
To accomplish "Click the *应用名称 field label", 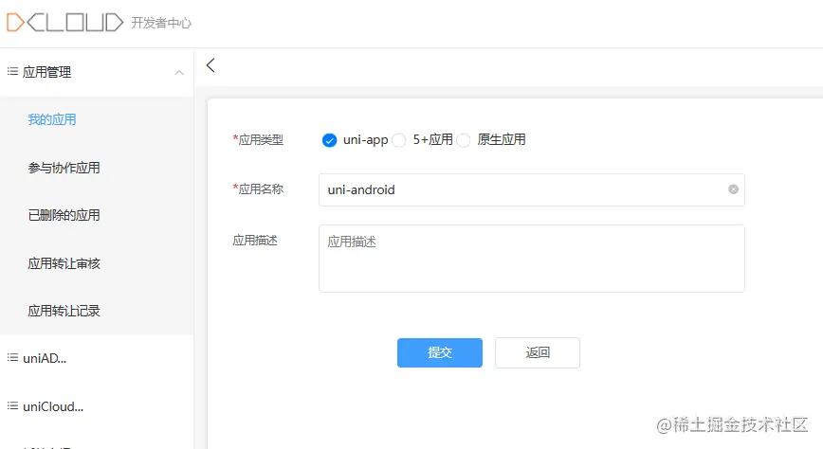I will tap(258, 189).
